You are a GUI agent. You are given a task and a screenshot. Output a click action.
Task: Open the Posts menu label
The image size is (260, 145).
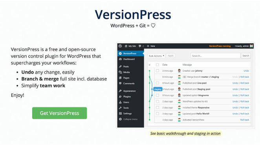(126, 67)
